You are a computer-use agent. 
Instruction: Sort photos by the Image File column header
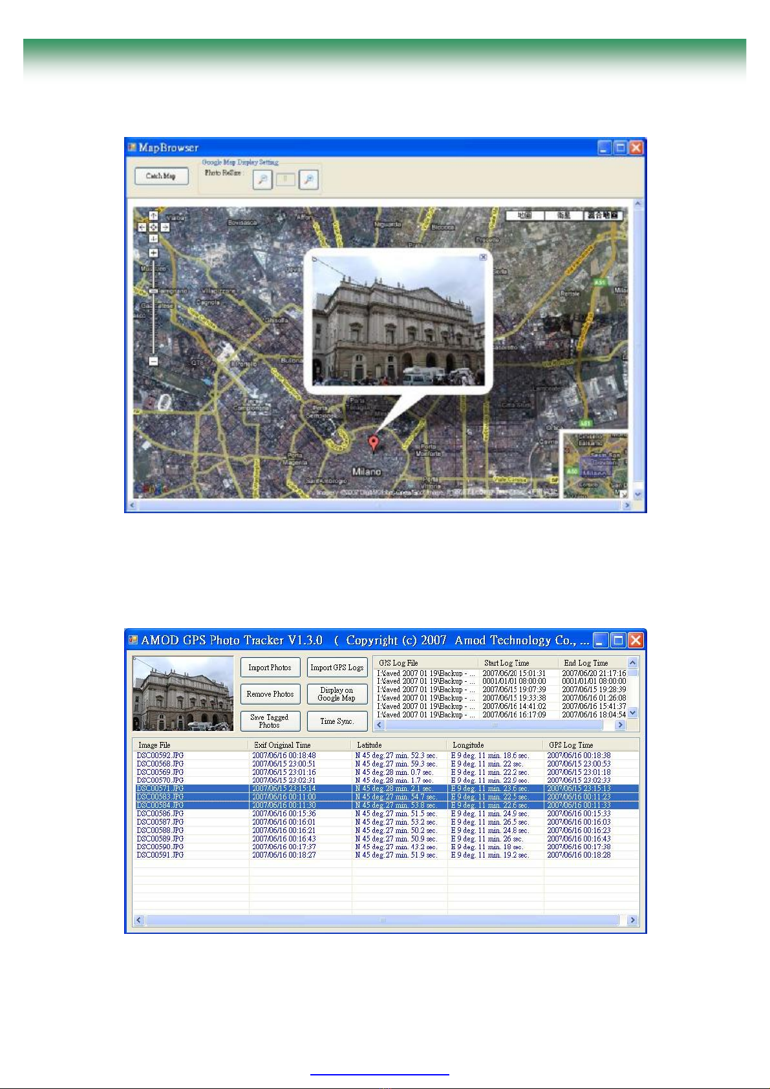point(191,745)
